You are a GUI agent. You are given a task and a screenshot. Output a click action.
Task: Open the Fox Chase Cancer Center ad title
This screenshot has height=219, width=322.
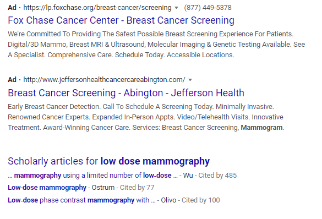click(121, 20)
